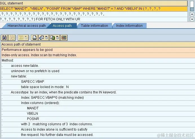Image resolution: width=195 pixels, height=139 pixels.
Task: Click 'Index: SAPECC.VBAP^0 (matching index)' row
Action: click(98, 98)
